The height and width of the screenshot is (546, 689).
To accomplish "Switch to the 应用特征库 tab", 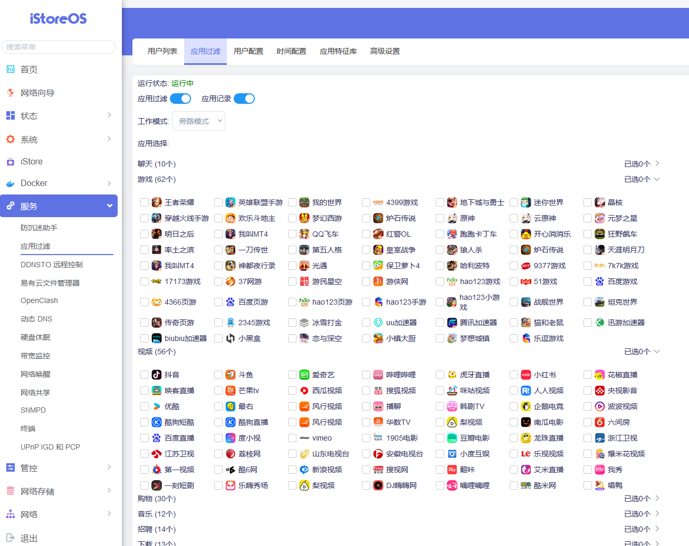I will 338,51.
